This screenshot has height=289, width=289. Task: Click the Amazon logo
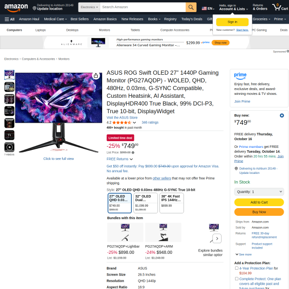click(16, 7)
